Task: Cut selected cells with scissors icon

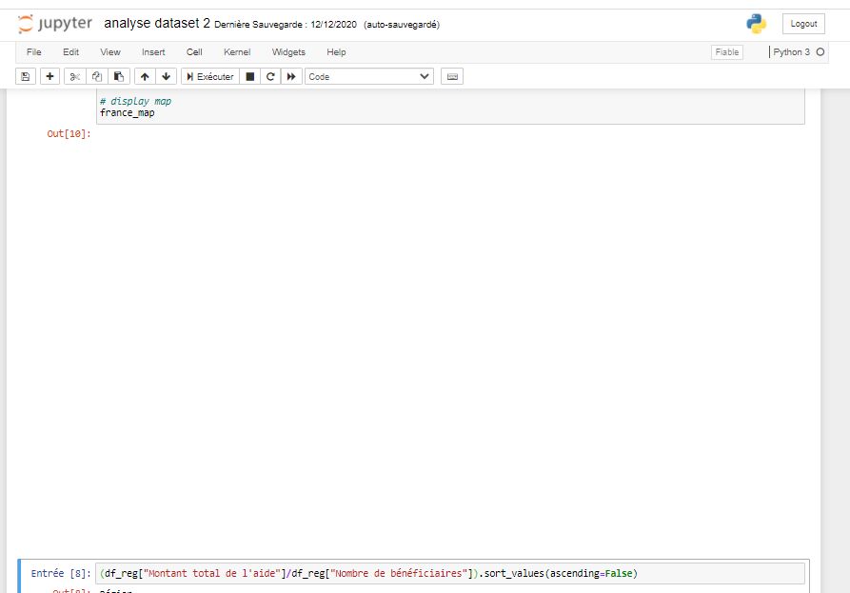Action: [x=75, y=76]
